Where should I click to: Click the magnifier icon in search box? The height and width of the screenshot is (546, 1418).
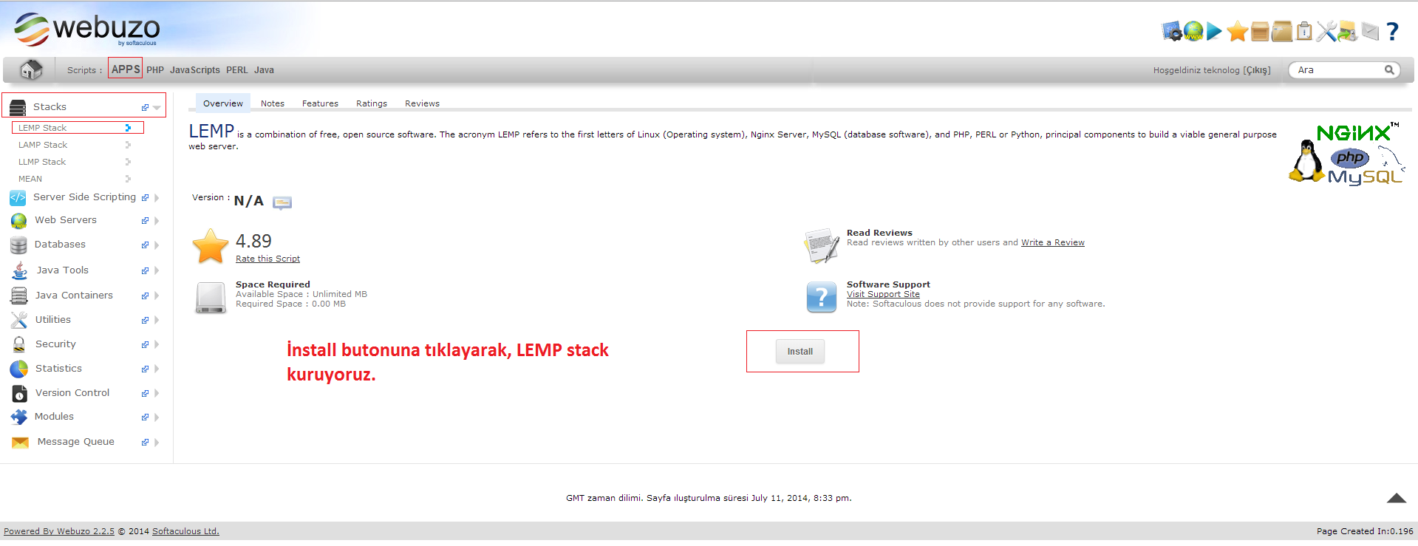1389,69
